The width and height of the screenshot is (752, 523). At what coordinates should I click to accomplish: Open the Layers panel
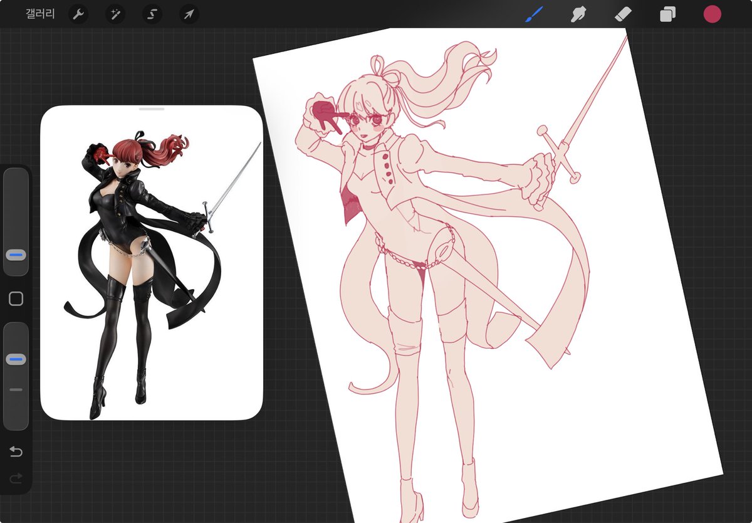(x=667, y=14)
